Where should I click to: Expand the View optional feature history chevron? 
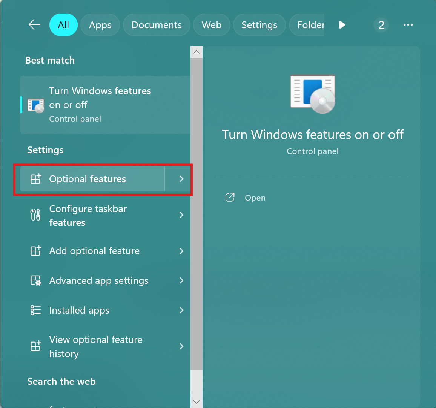coord(181,346)
